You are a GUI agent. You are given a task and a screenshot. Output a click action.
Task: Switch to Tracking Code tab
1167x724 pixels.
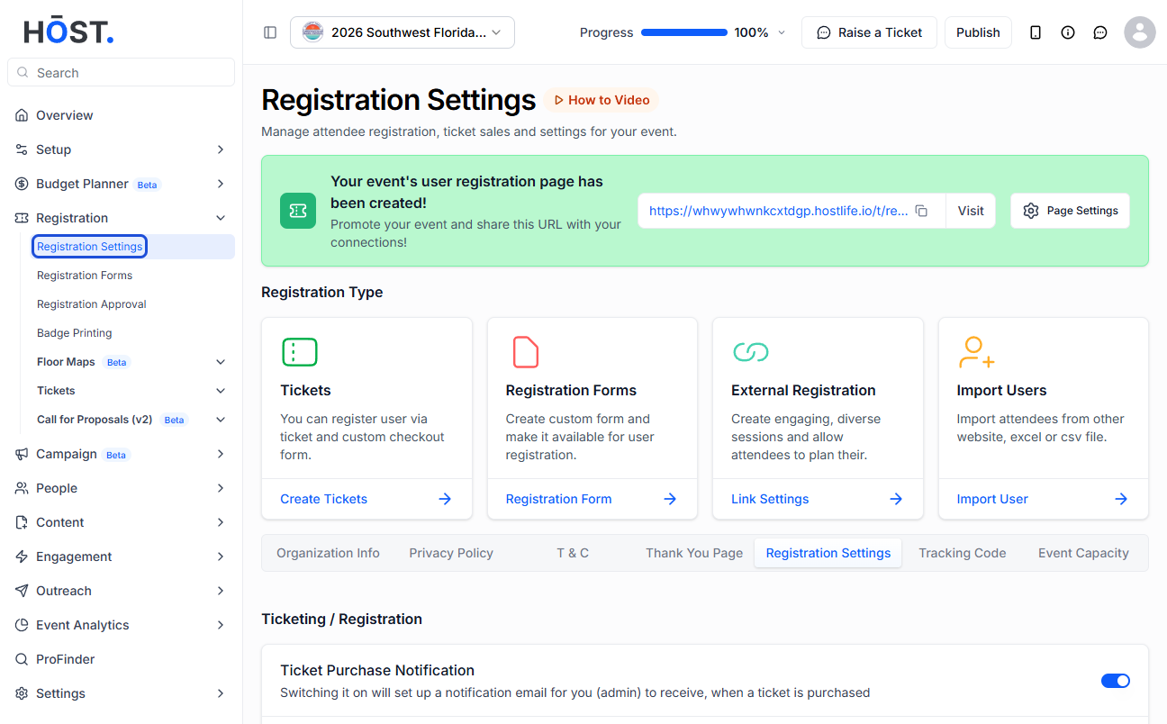(x=963, y=553)
